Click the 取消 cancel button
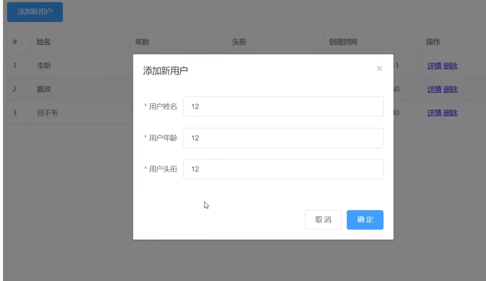Viewport: 486px width, 281px height. (x=323, y=220)
